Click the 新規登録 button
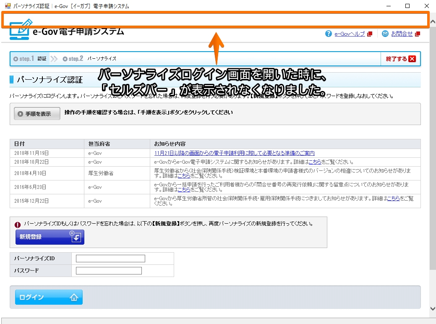436x324 pixels. pos(50,237)
